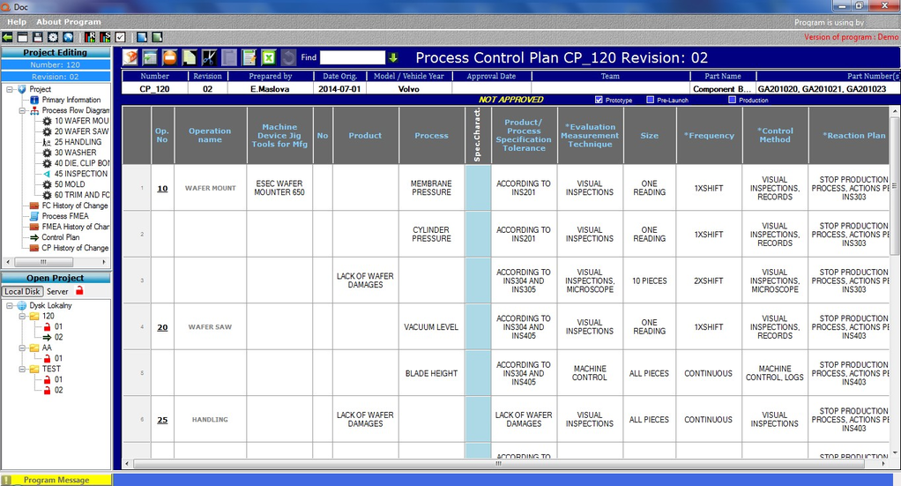Collapse the Process Flow Diagram node
The height and width of the screenshot is (486, 901).
(22, 110)
